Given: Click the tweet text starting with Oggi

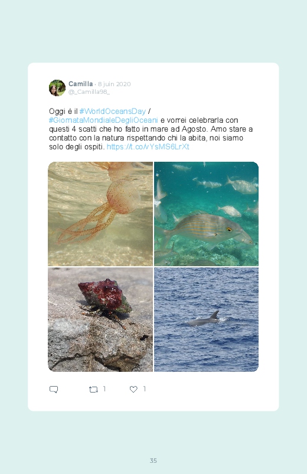Looking at the screenshot, I should pos(151,129).
